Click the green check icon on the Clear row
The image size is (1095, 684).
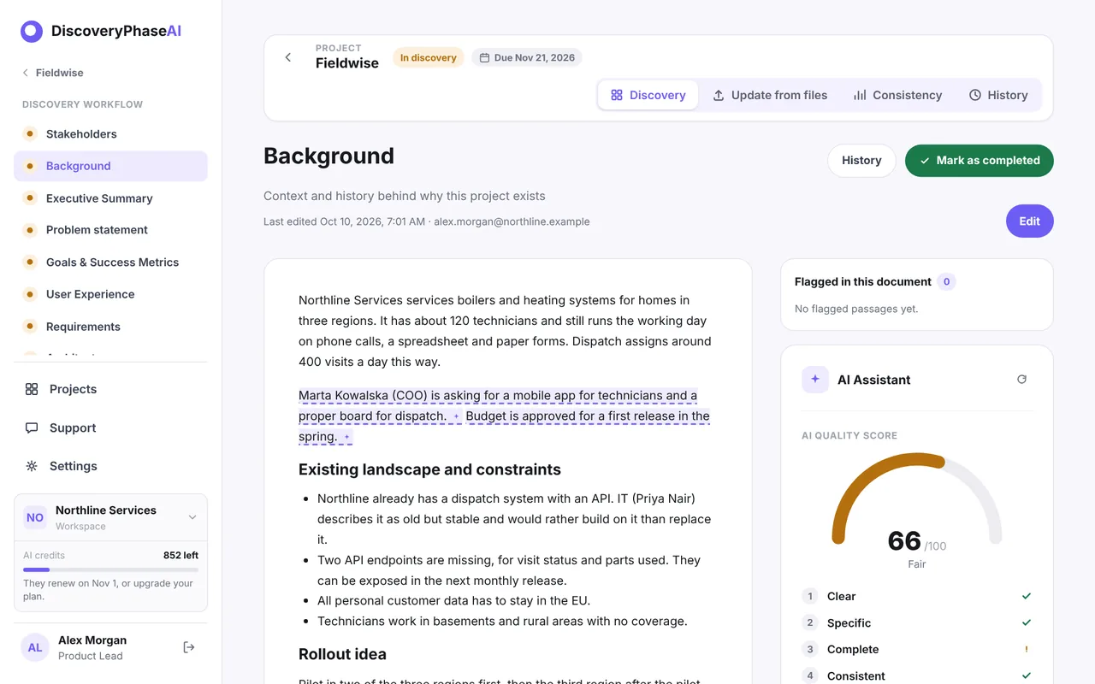click(1027, 596)
